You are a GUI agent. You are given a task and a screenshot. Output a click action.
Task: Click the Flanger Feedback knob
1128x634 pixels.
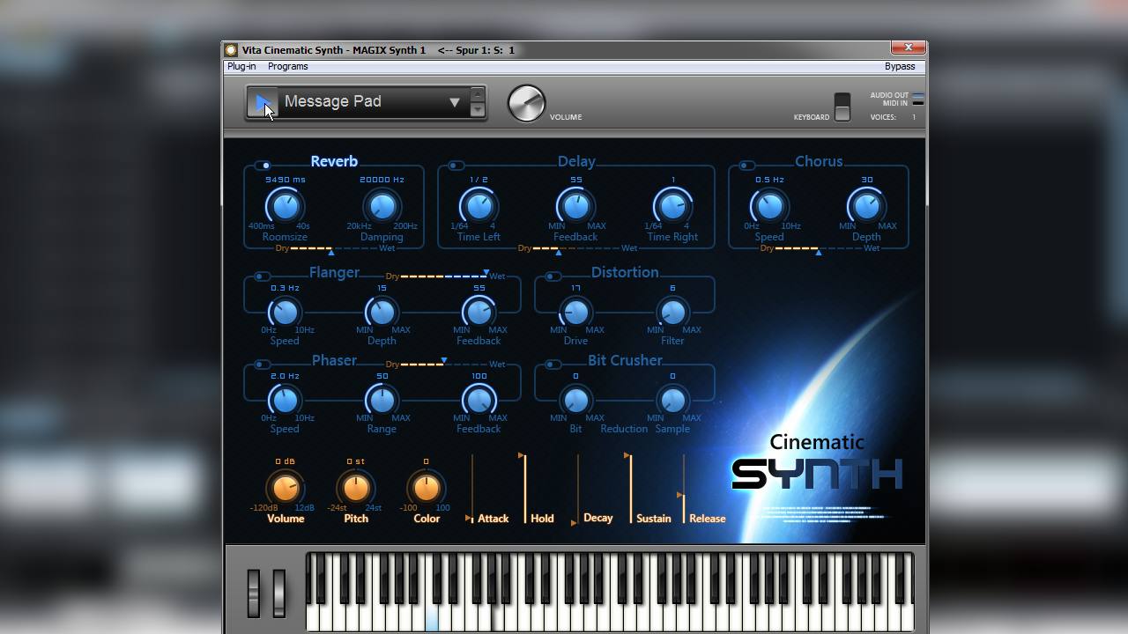(x=479, y=312)
